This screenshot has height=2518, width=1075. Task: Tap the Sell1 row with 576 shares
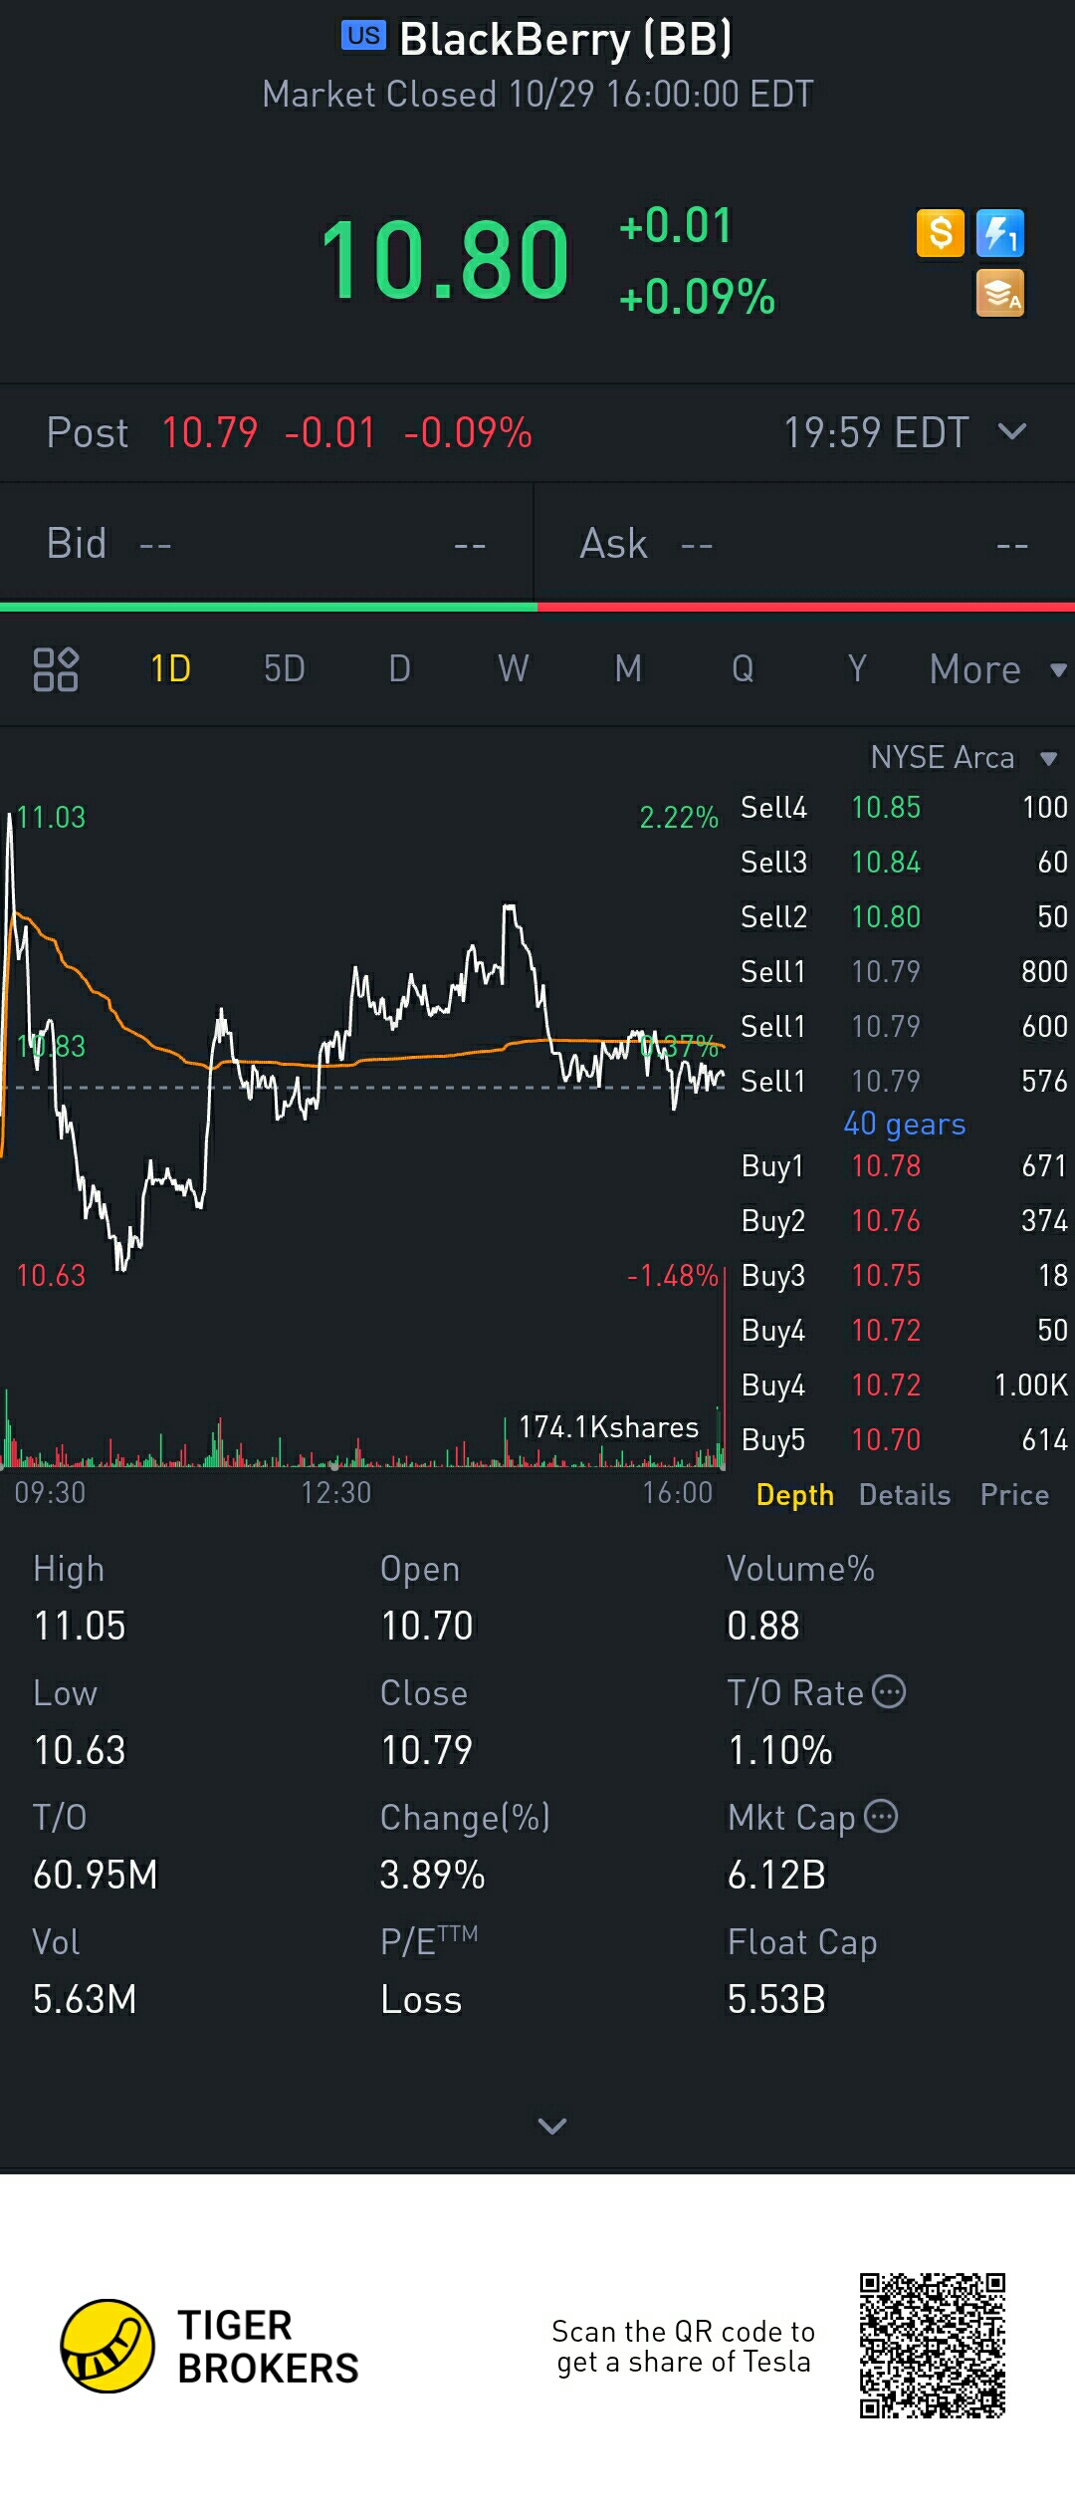pyautogui.click(x=904, y=1081)
